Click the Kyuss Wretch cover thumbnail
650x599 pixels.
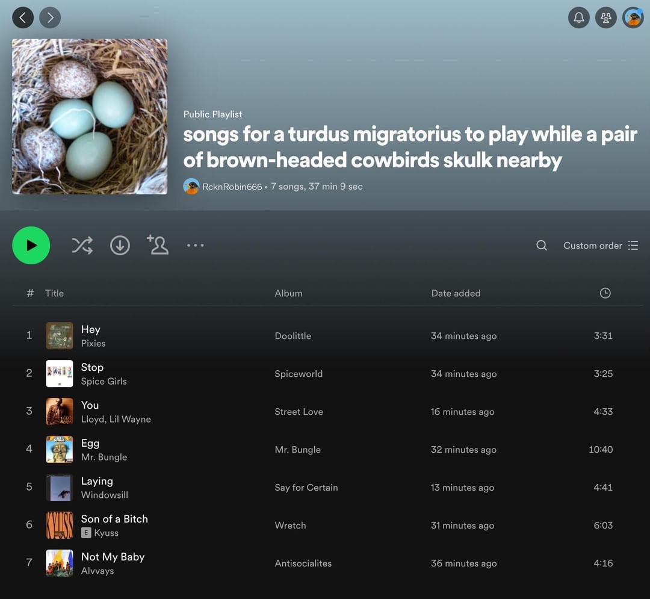tap(59, 525)
